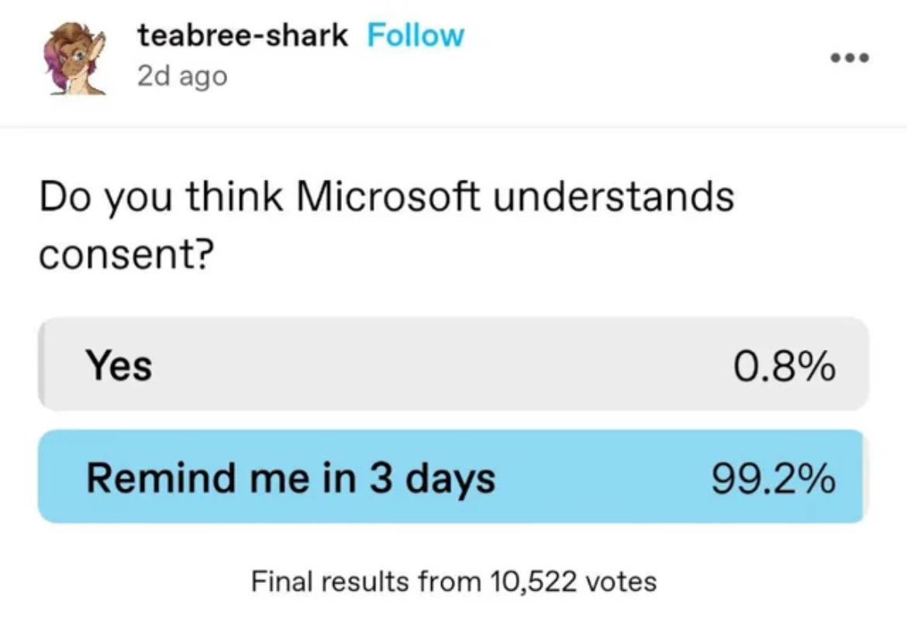The width and height of the screenshot is (907, 618).
Task: Click the word "understands" in the question
Action: coord(614,198)
